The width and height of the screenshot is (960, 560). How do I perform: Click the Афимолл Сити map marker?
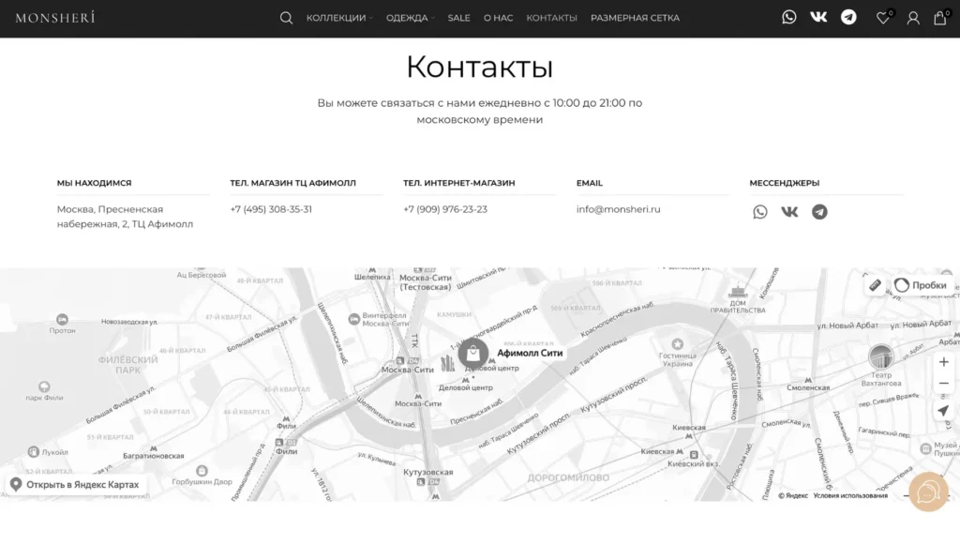[x=473, y=354]
